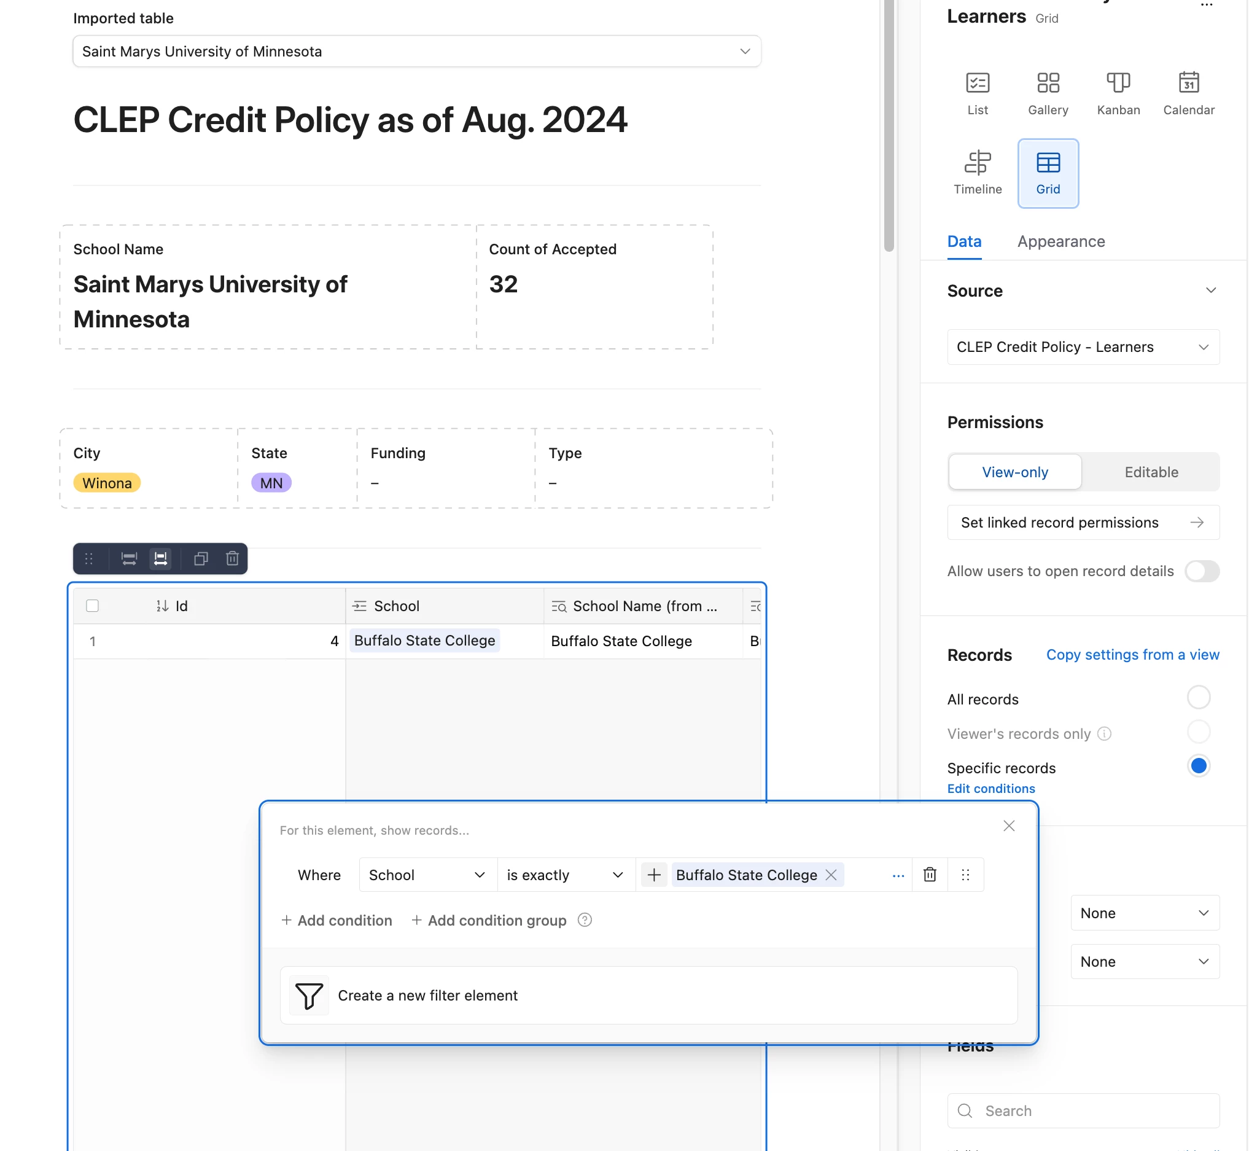Switch to the Data tab

pos(964,241)
